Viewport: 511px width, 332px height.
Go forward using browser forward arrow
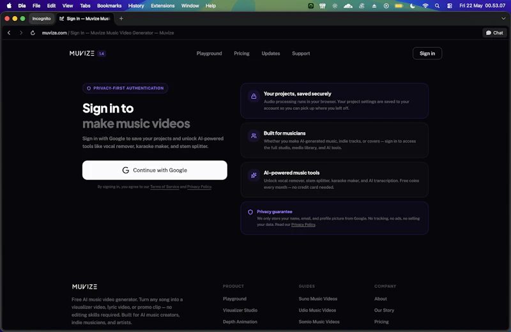point(21,33)
